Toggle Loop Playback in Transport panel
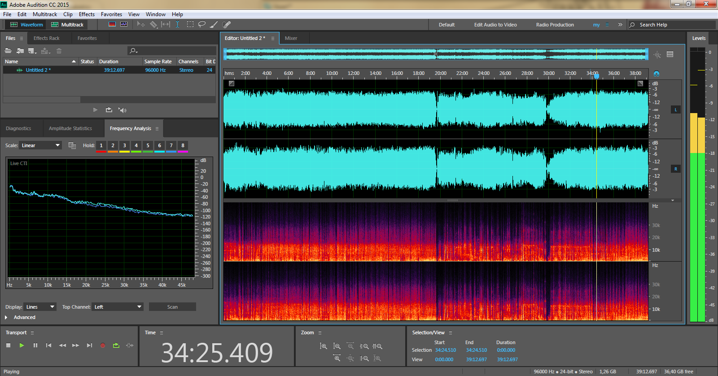This screenshot has width=718, height=376. point(116,345)
